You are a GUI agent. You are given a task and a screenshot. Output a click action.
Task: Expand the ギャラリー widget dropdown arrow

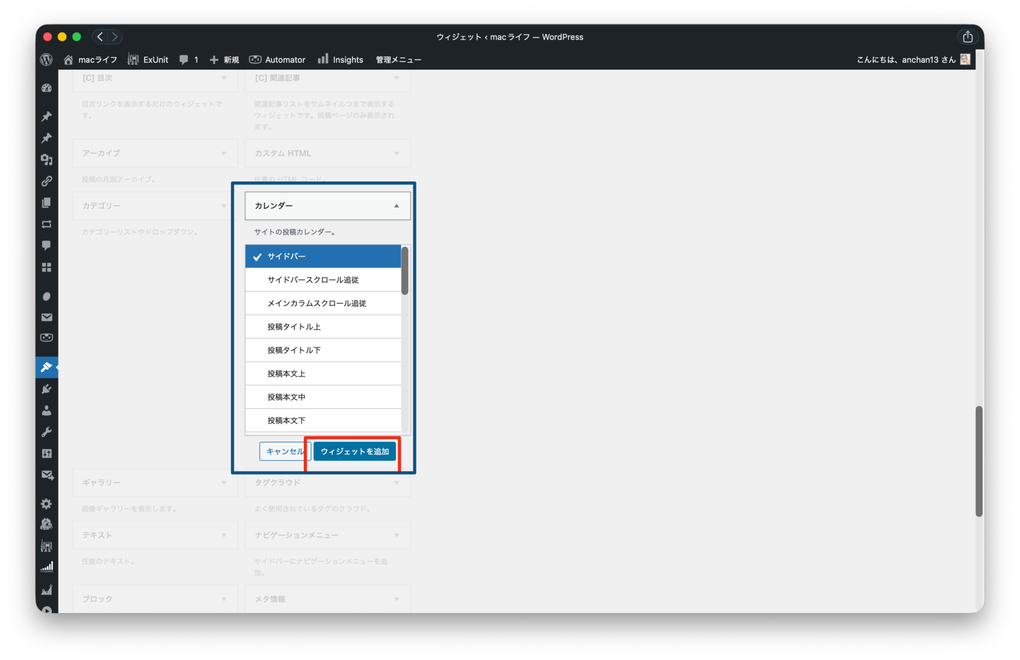coord(224,483)
